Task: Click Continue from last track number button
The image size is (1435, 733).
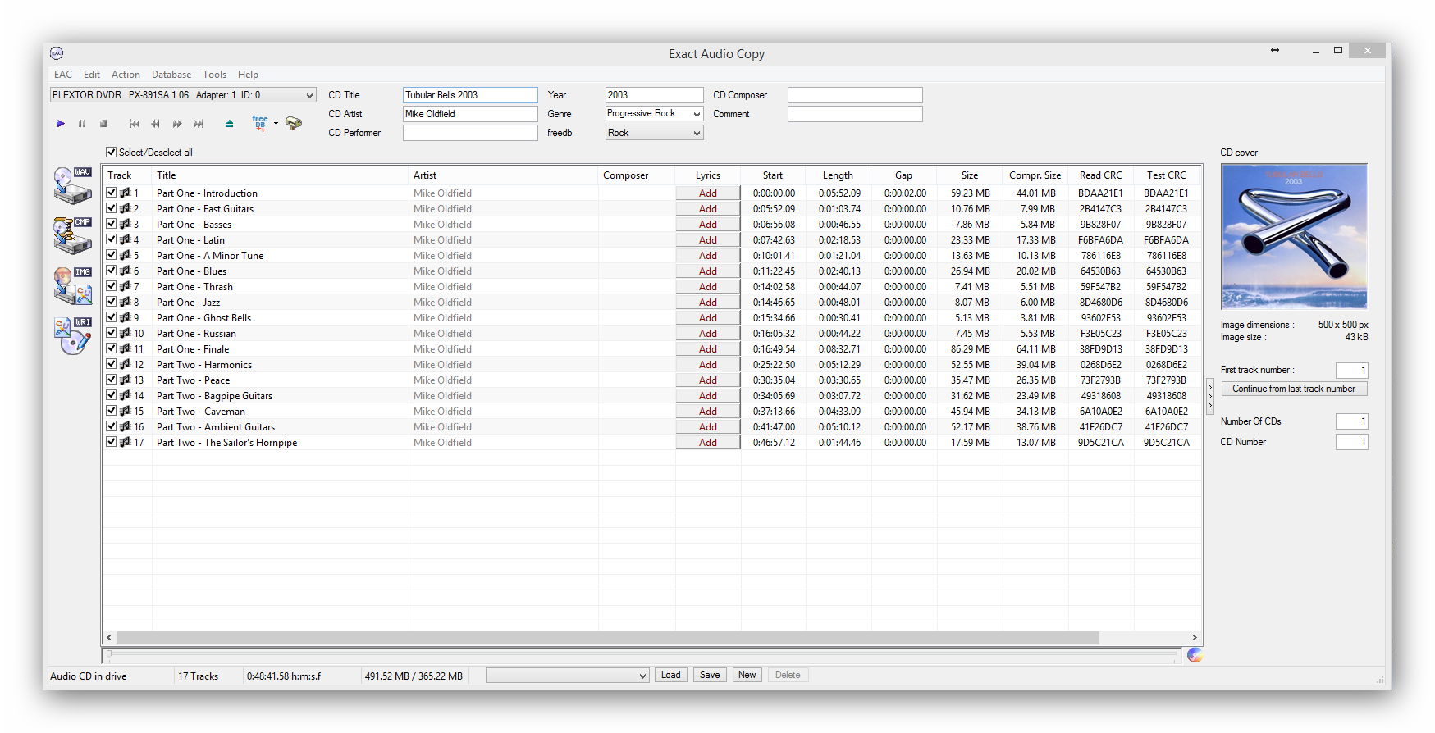Action: pos(1293,389)
